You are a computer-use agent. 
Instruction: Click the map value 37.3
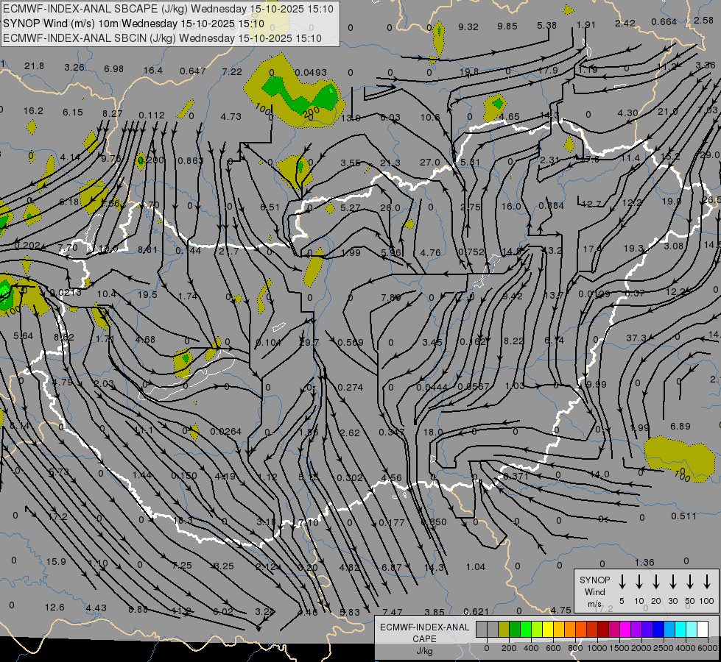(x=636, y=338)
